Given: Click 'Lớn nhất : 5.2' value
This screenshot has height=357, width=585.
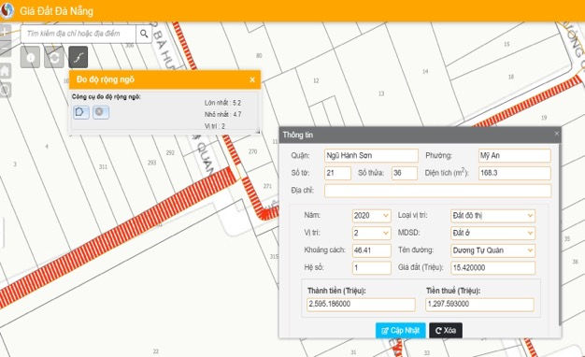Looking at the screenshot, I should [222, 103].
